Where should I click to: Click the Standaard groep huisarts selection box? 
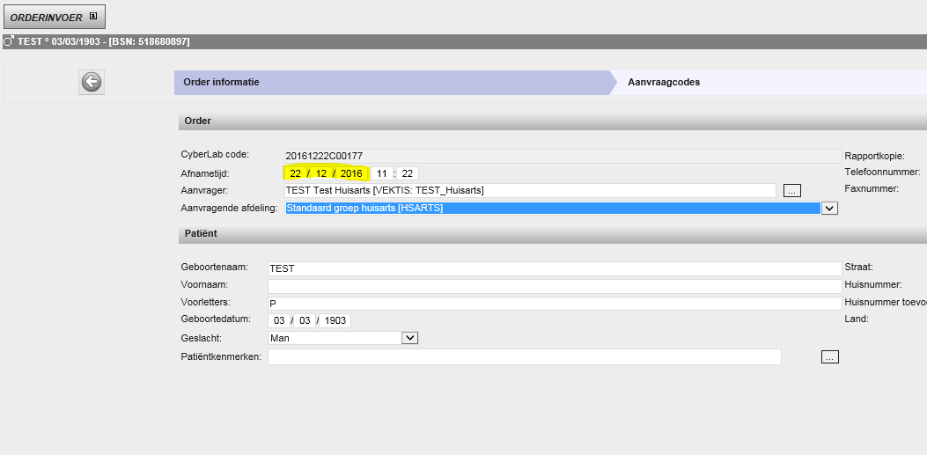[x=550, y=209]
